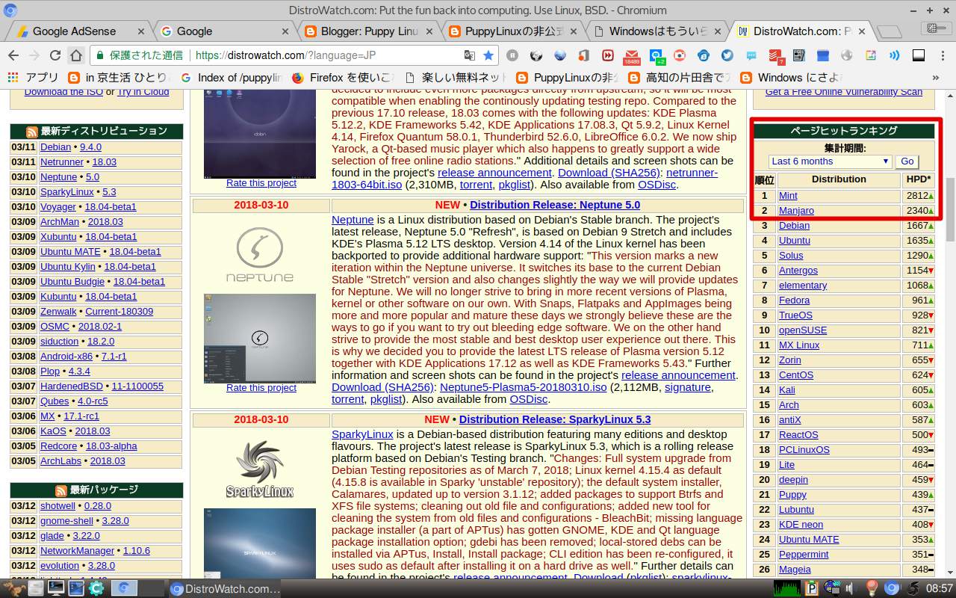Click the clock showing 08:57

pyautogui.click(x=940, y=588)
